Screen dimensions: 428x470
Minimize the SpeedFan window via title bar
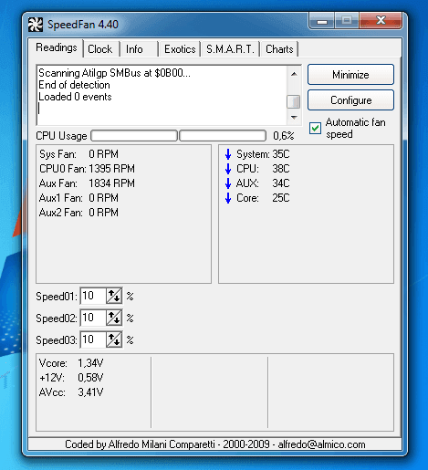coord(322,21)
